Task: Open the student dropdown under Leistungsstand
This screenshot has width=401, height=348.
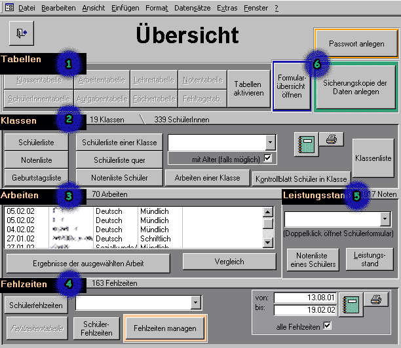Action: (385, 219)
